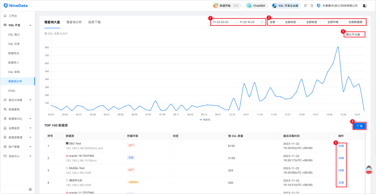376x194 pixels.
Task: Open the help question mark icon
Action: coord(312,6)
